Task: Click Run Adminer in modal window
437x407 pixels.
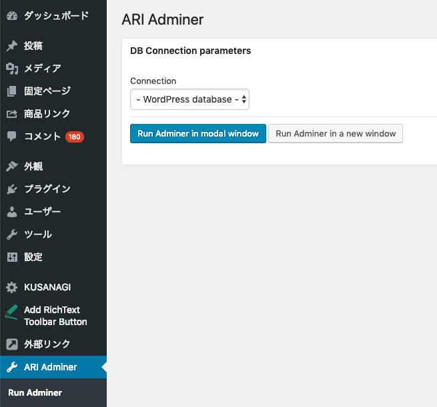Action: 198,133
